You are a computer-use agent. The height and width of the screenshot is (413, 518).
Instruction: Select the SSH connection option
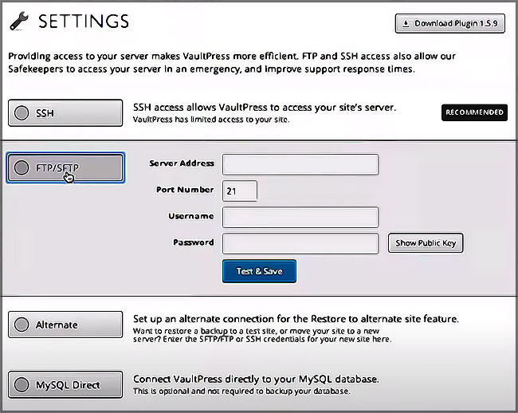(x=65, y=113)
